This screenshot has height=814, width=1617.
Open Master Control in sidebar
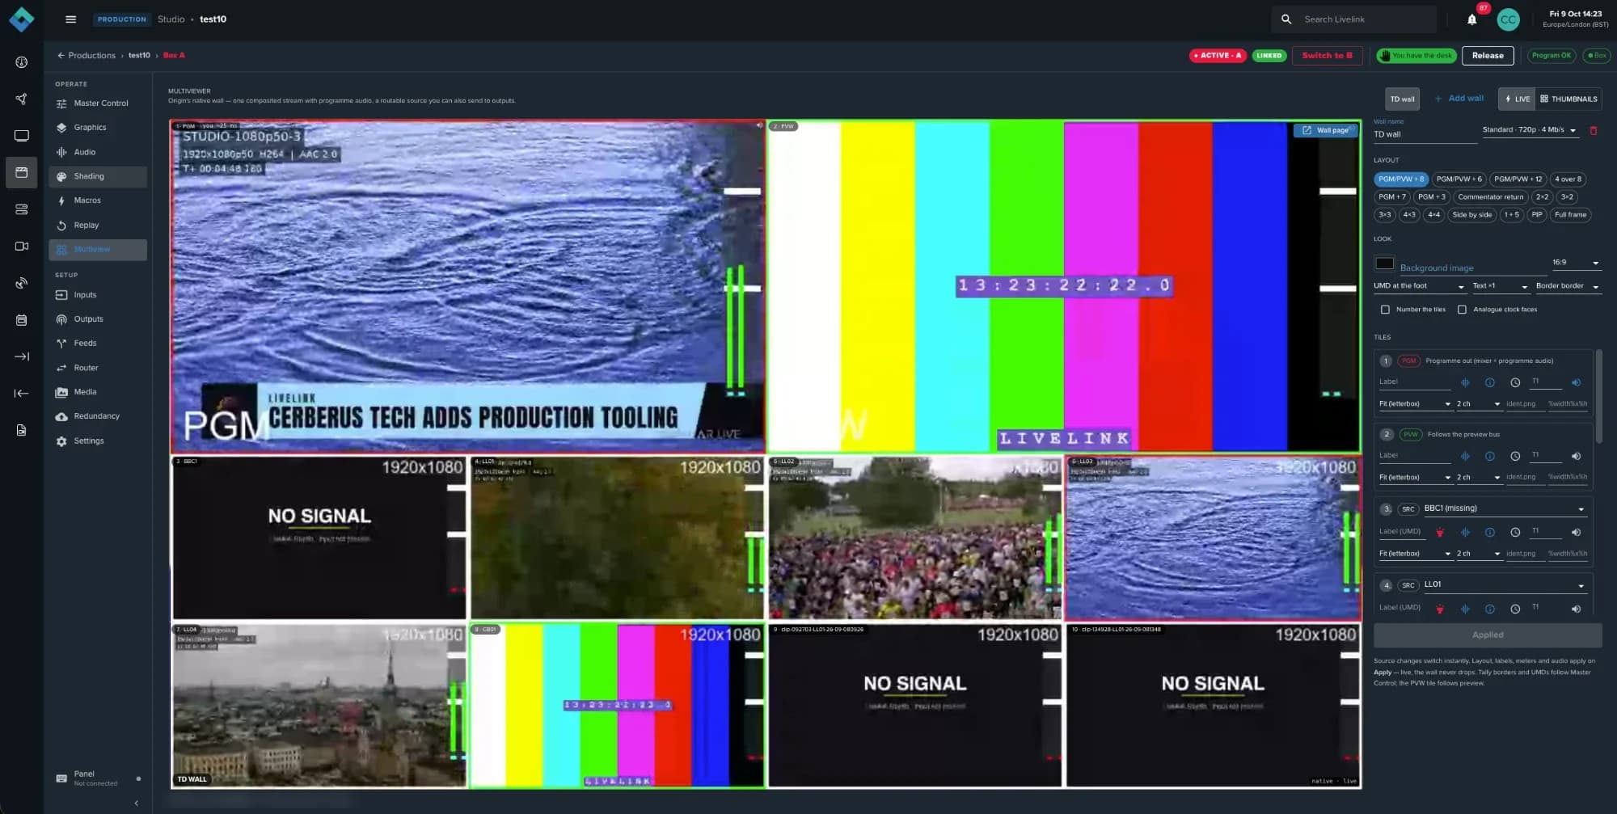pyautogui.click(x=98, y=103)
